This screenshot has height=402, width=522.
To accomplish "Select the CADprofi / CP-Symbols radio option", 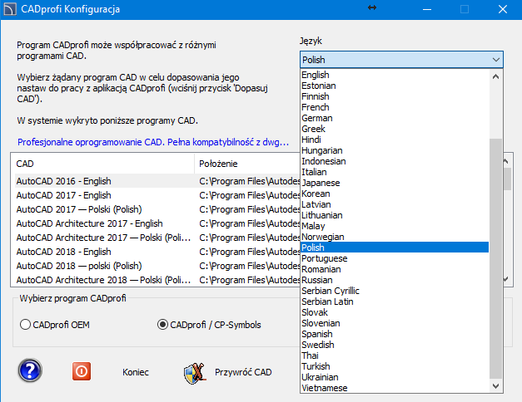I will pos(163,325).
